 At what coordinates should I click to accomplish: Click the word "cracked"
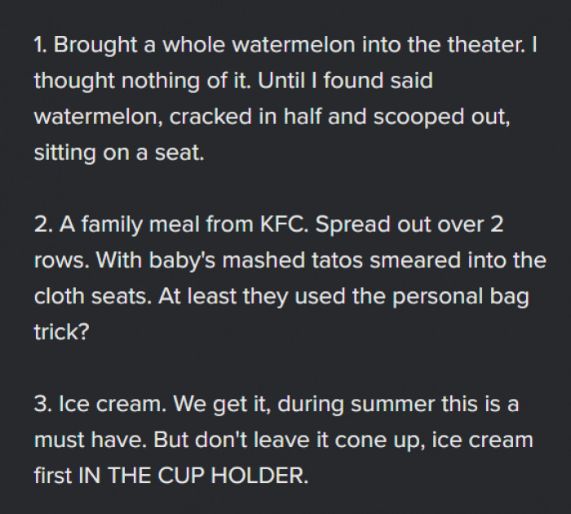pyautogui.click(x=210, y=117)
